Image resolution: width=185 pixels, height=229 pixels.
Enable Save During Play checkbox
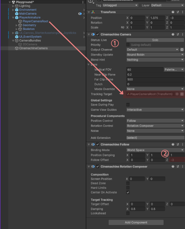pyautogui.click(x=128, y=105)
